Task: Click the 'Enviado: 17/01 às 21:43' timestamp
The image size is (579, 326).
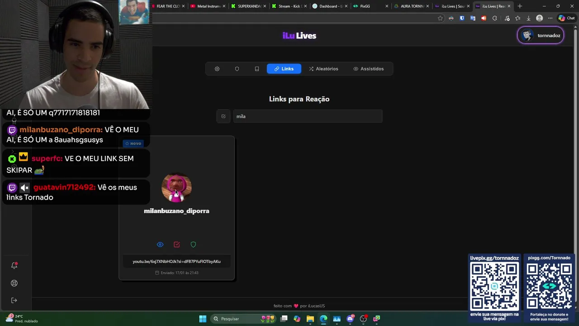Action: click(177, 273)
